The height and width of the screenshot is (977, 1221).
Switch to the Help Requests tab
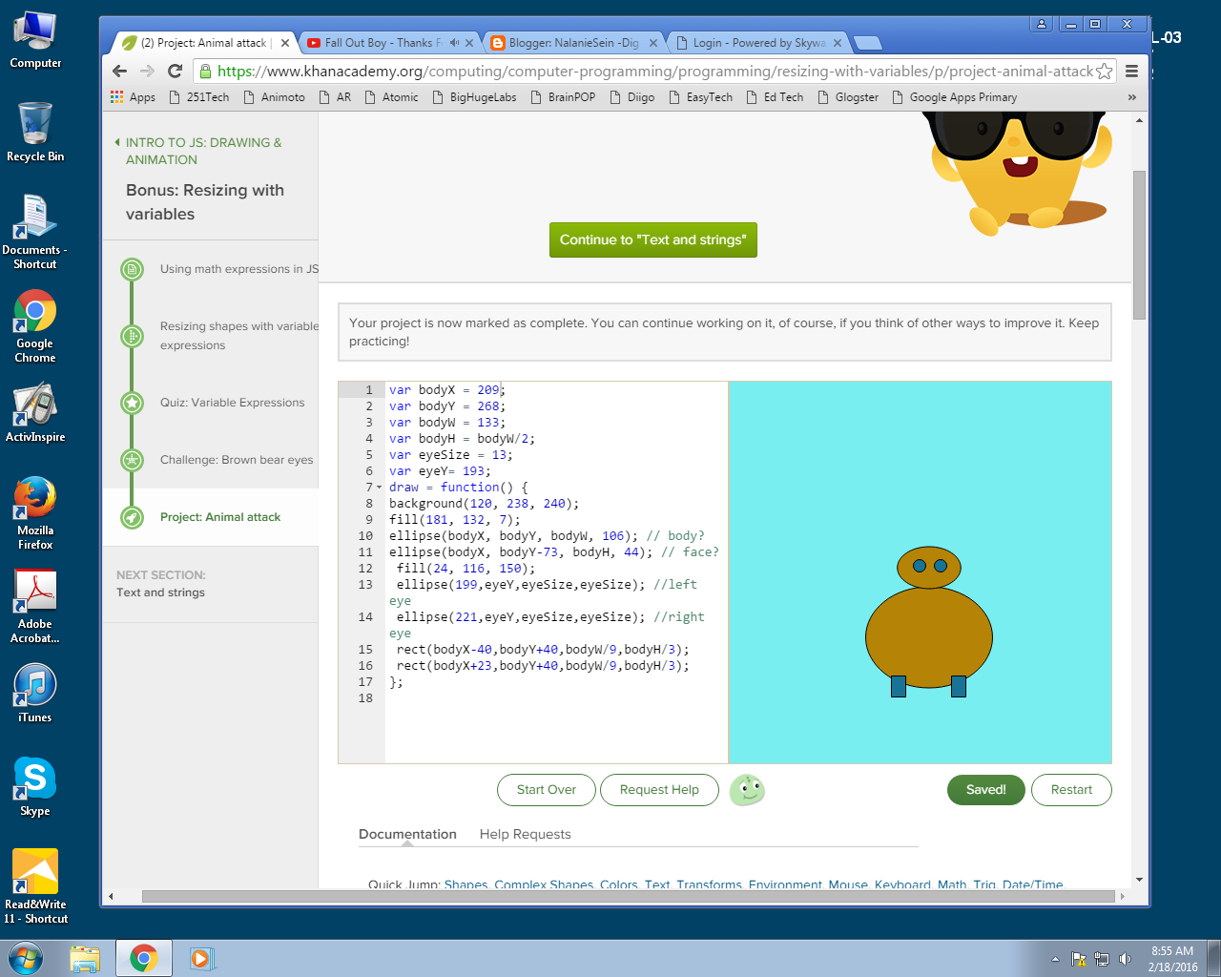(525, 834)
